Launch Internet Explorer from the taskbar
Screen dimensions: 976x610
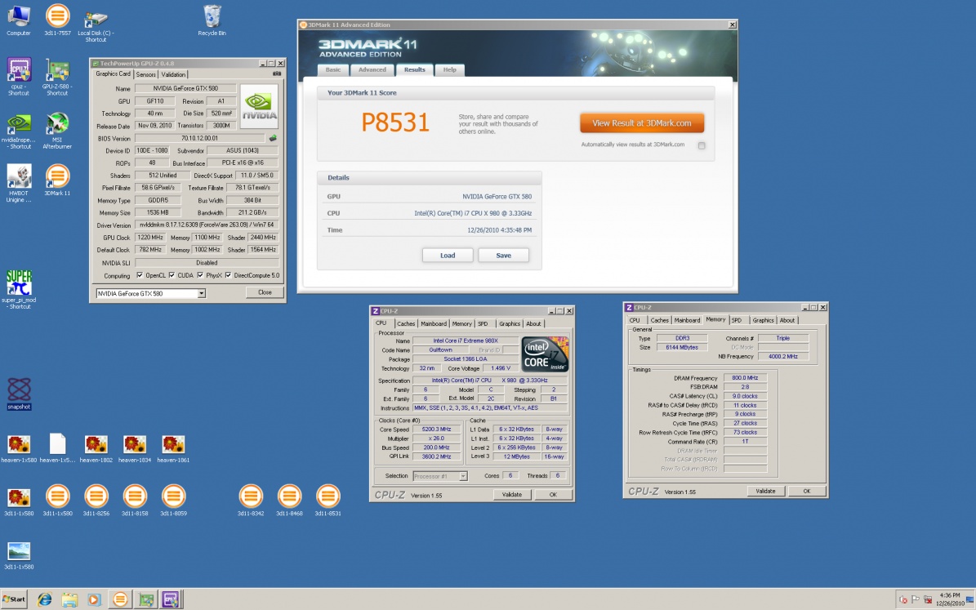[43, 599]
